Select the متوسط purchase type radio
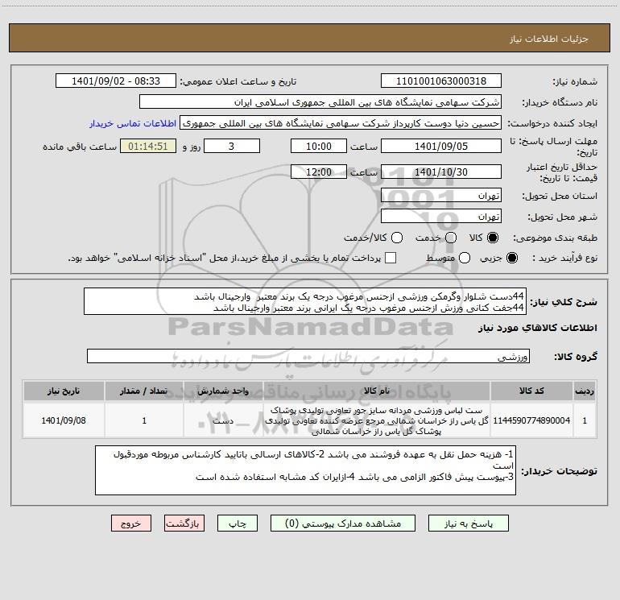Screen dimensions: 620x600 [x=465, y=258]
